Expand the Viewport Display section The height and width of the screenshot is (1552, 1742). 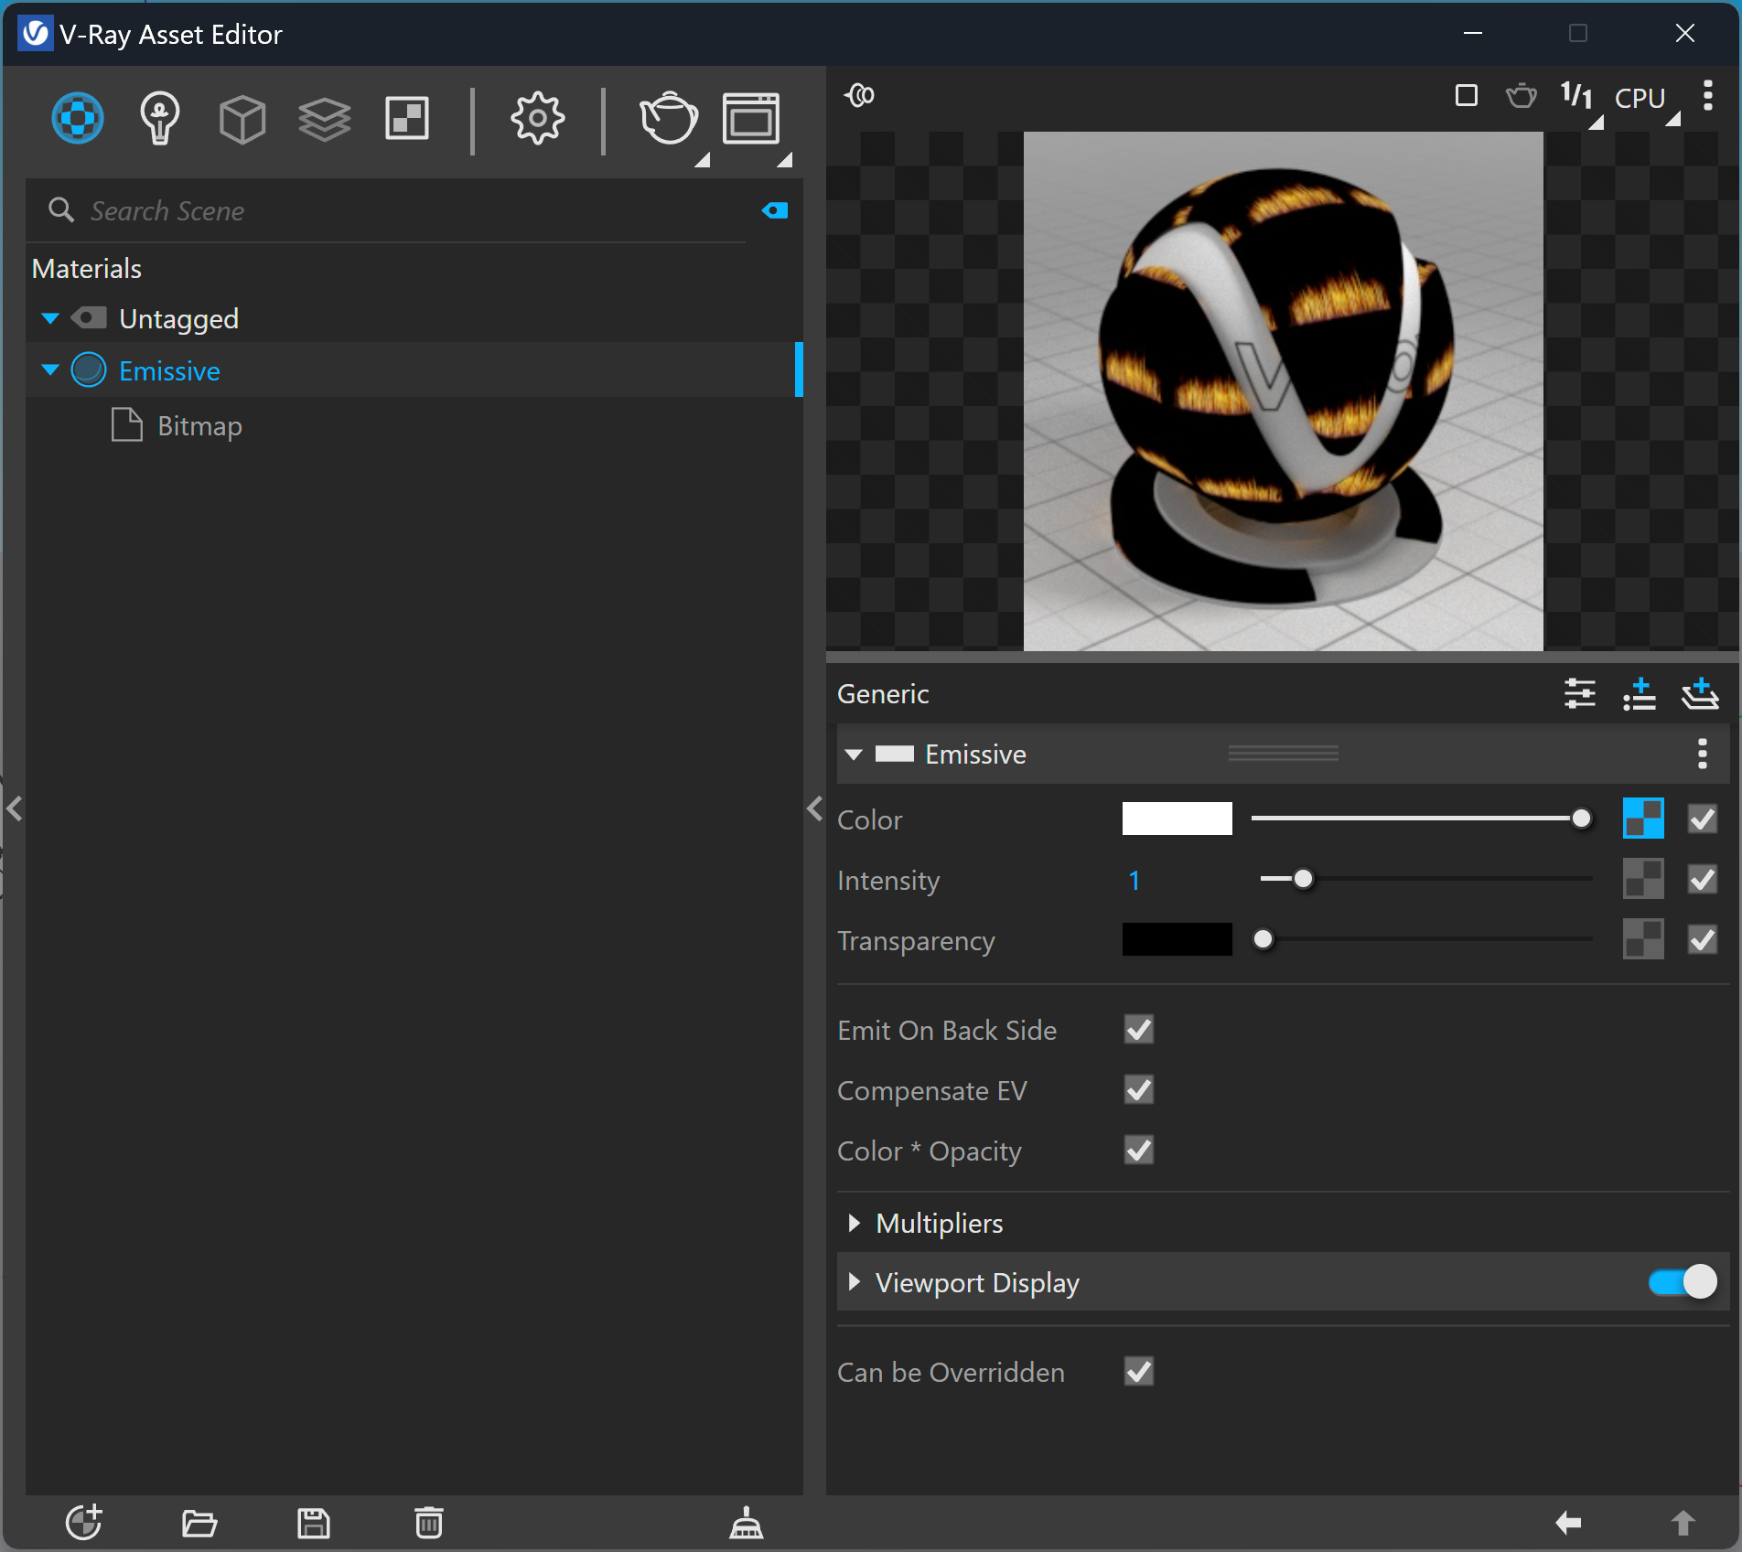pyautogui.click(x=854, y=1282)
